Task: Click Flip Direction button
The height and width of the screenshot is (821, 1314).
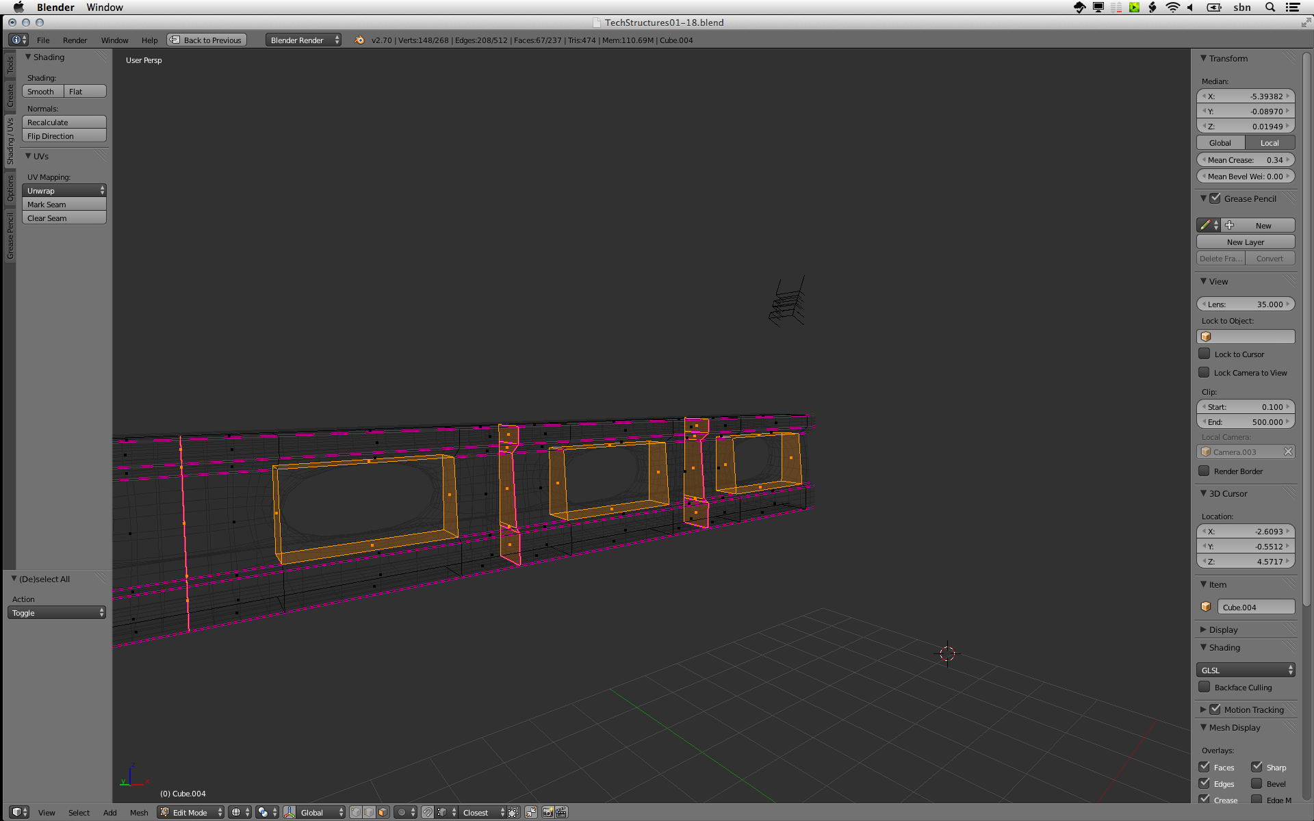Action: point(64,136)
